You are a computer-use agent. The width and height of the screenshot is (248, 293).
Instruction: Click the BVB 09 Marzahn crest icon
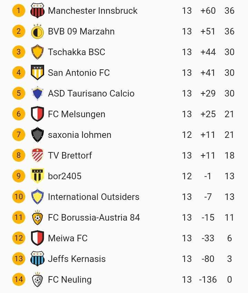[x=37, y=31]
